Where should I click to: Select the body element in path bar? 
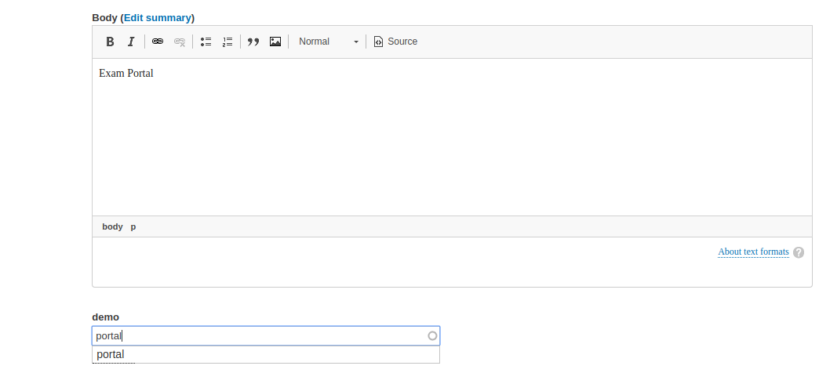pyautogui.click(x=112, y=226)
